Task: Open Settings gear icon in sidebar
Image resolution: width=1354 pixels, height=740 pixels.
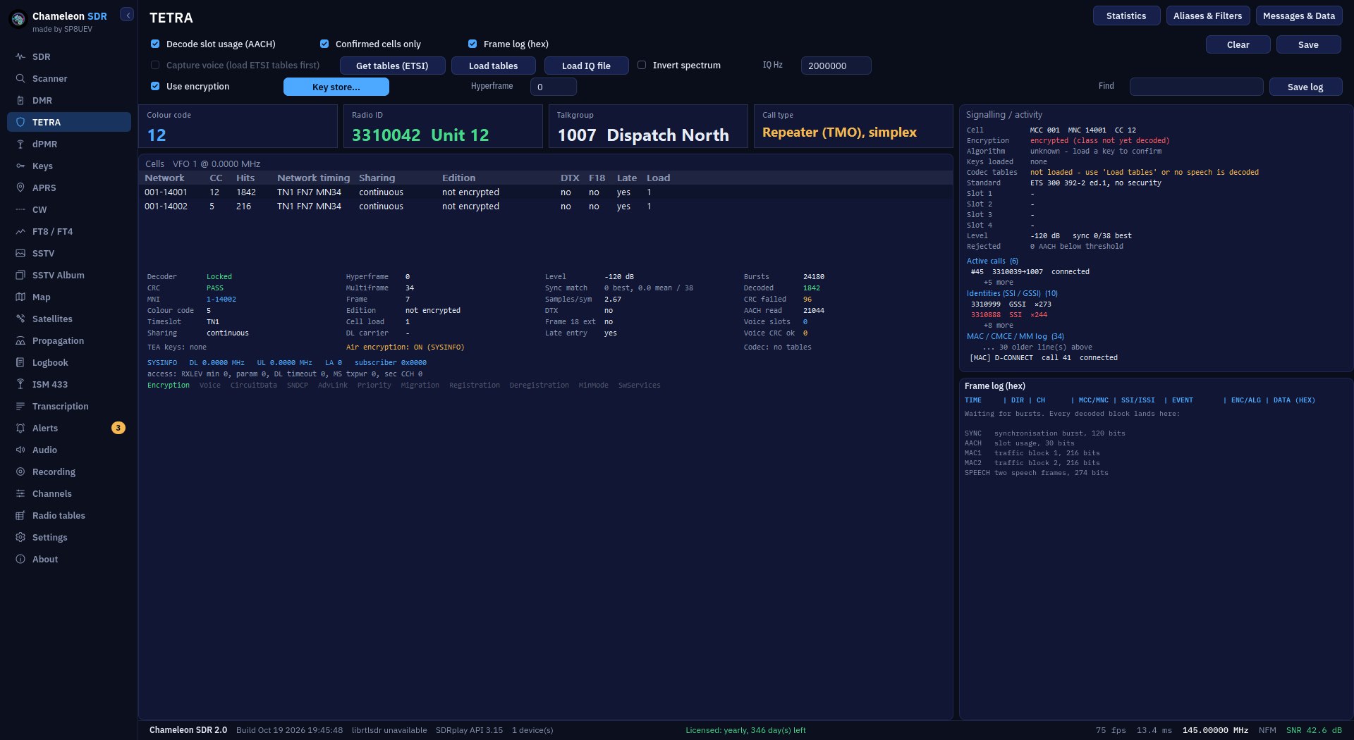Action: coord(20,537)
